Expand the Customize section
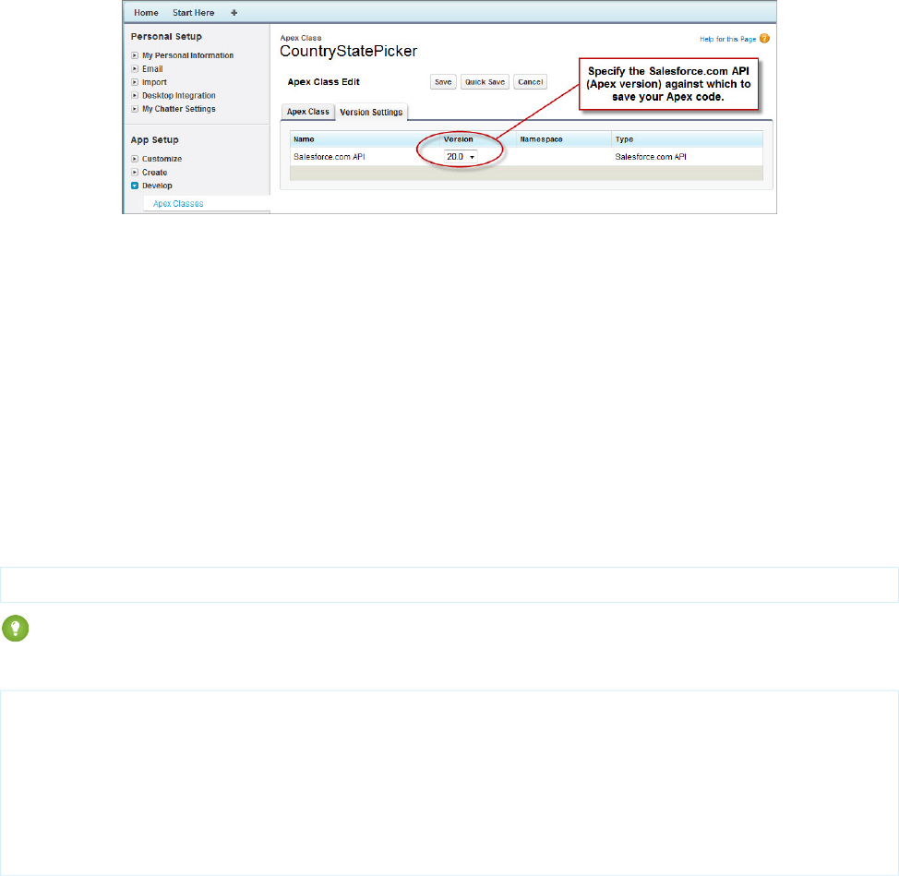The image size is (899, 876). [x=135, y=159]
